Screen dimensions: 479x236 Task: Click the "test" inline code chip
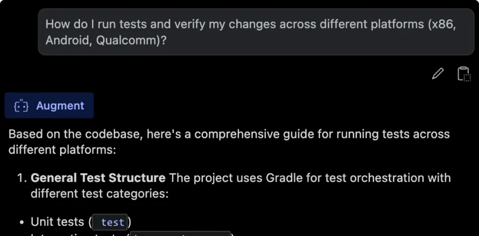point(112,222)
